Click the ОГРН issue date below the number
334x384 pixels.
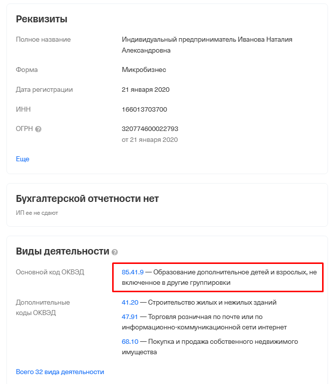click(149, 140)
